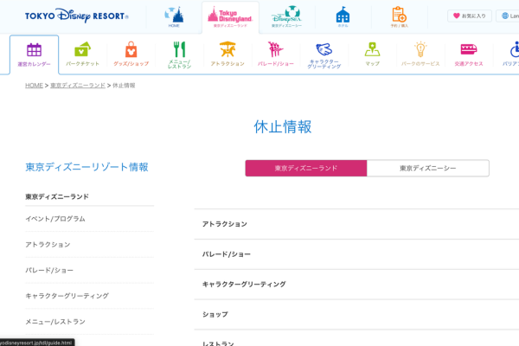Open グッズ/ショップ shopping bag icon
The height and width of the screenshot is (346, 519).
(131, 54)
